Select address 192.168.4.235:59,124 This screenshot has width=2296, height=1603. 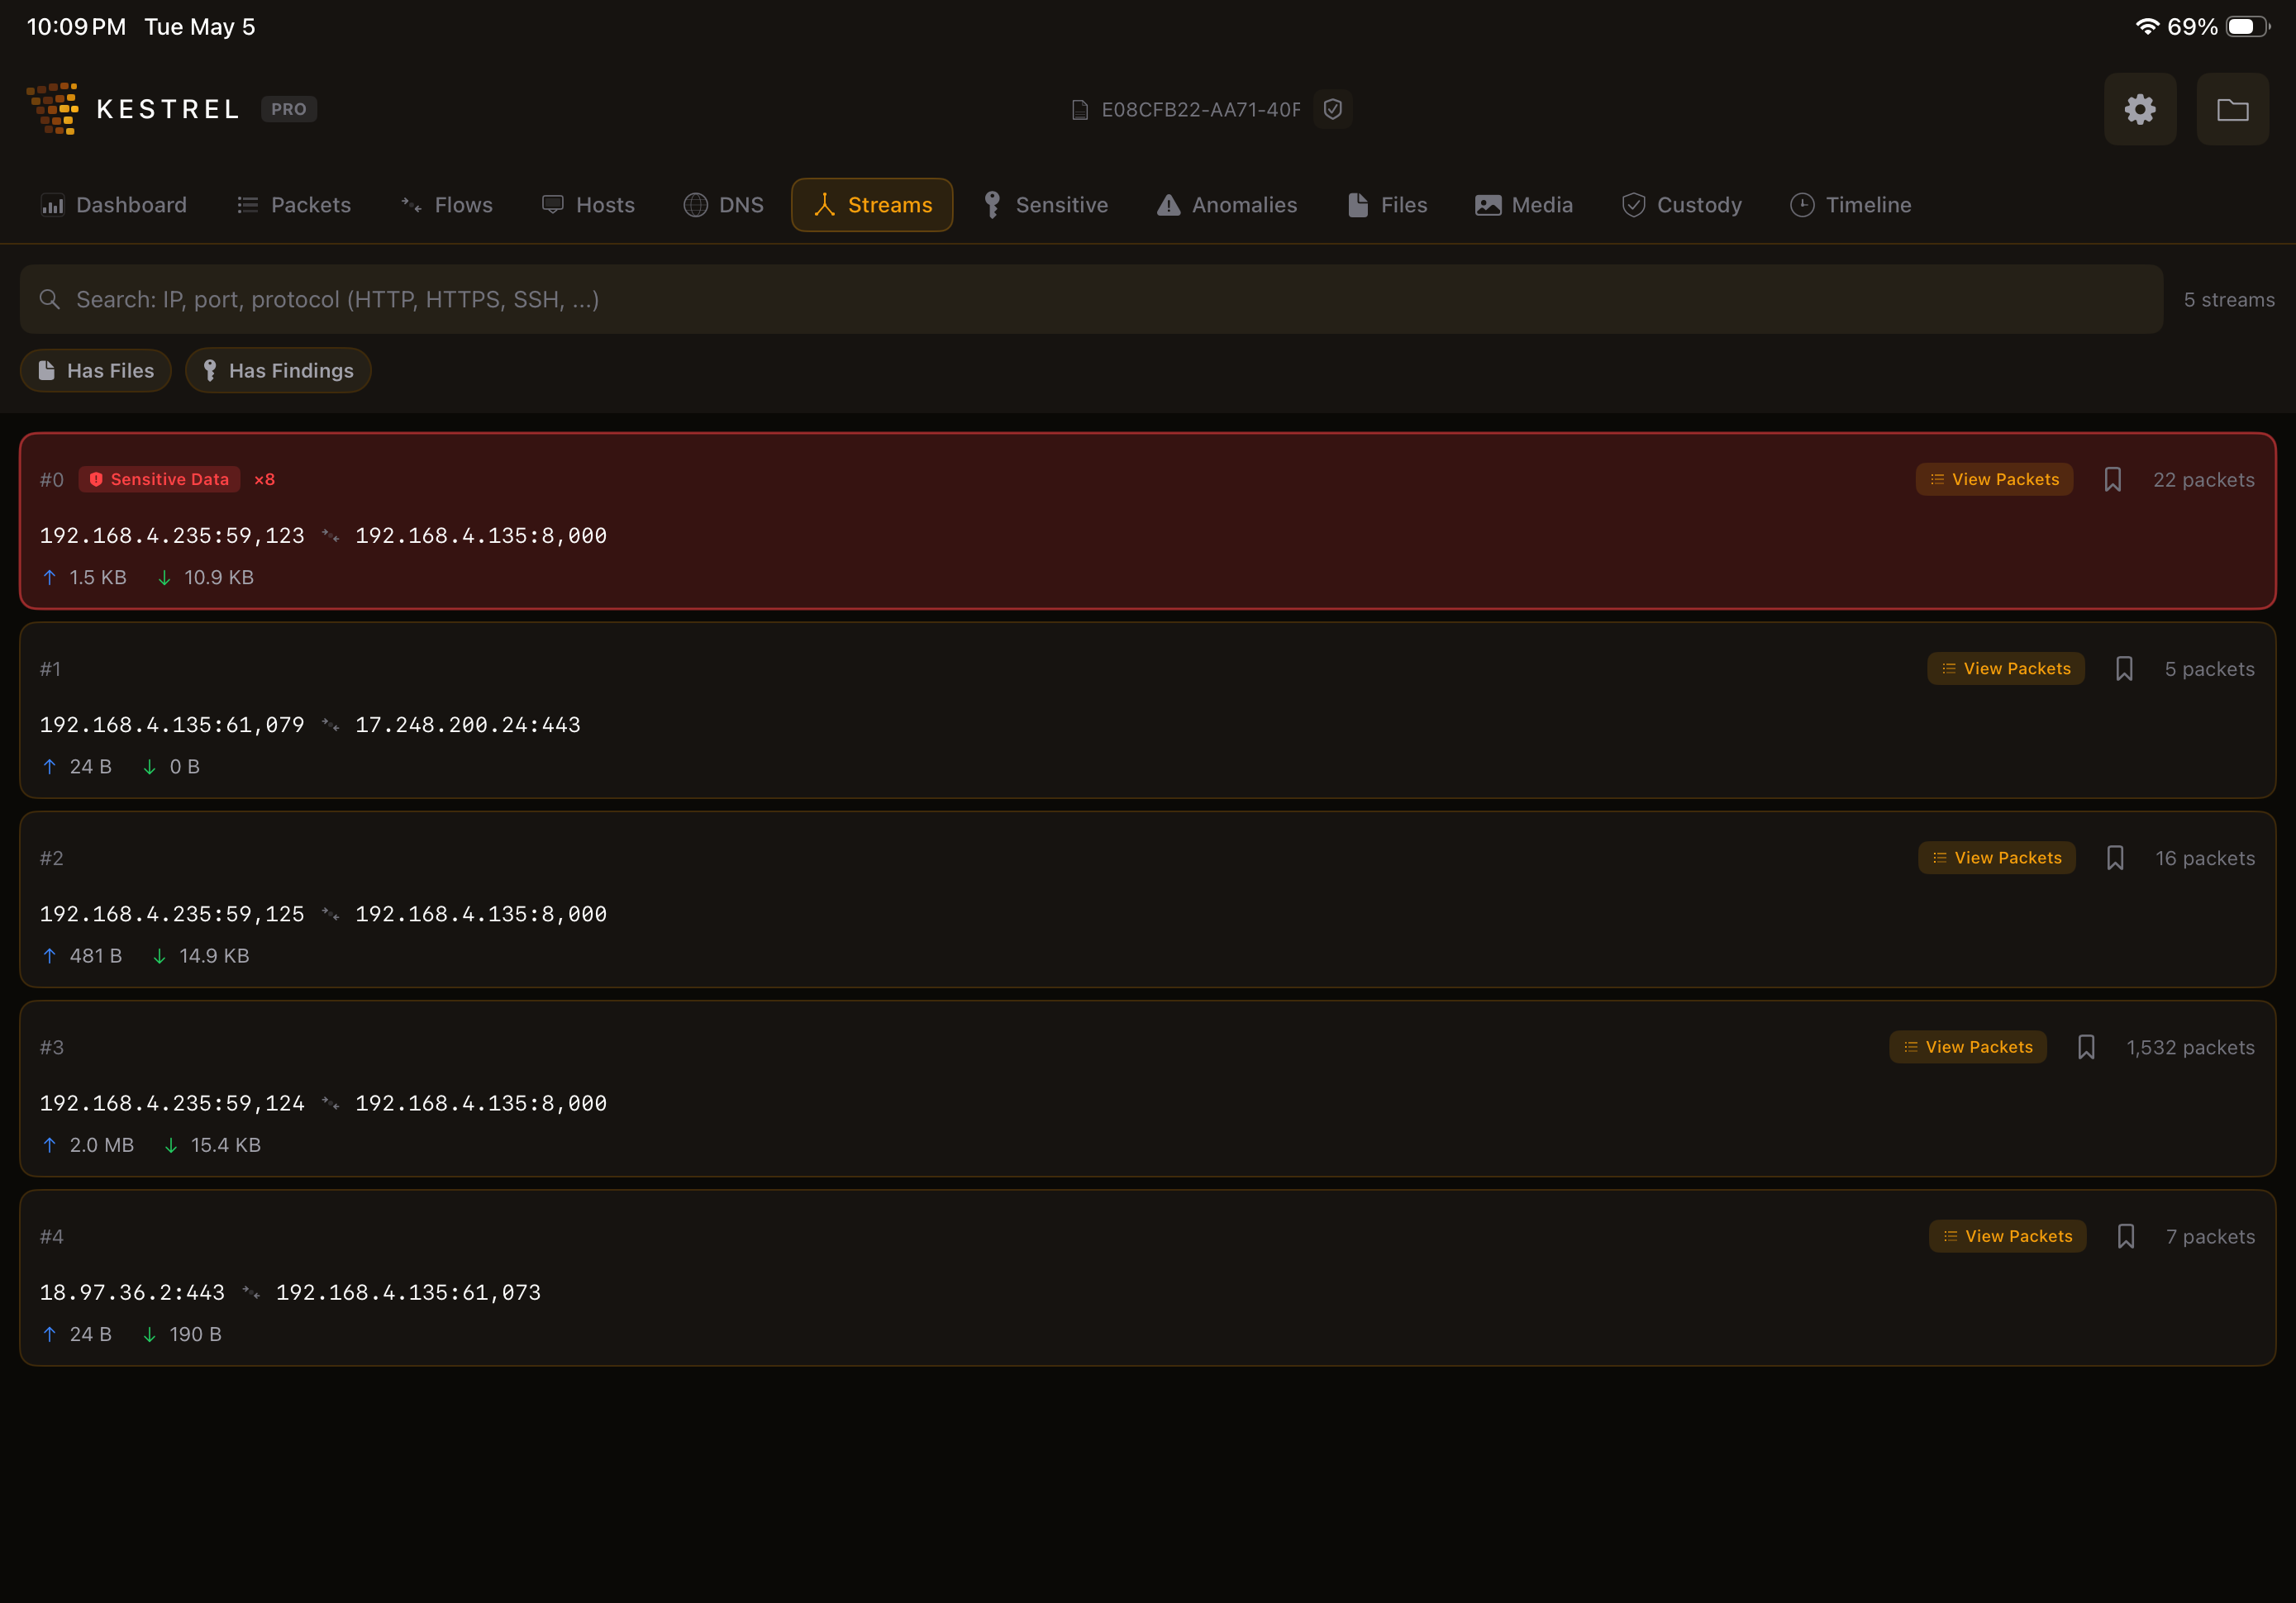[172, 1103]
